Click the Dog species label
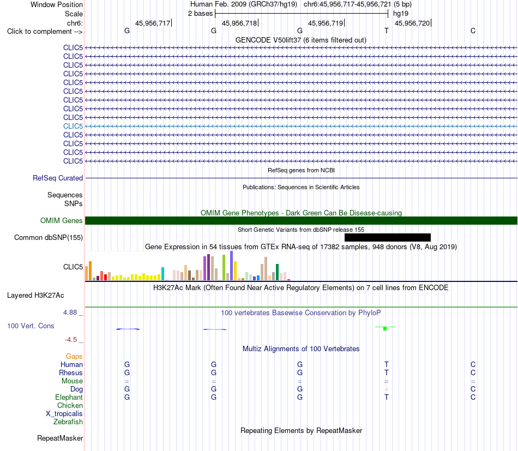 pyautogui.click(x=77, y=389)
